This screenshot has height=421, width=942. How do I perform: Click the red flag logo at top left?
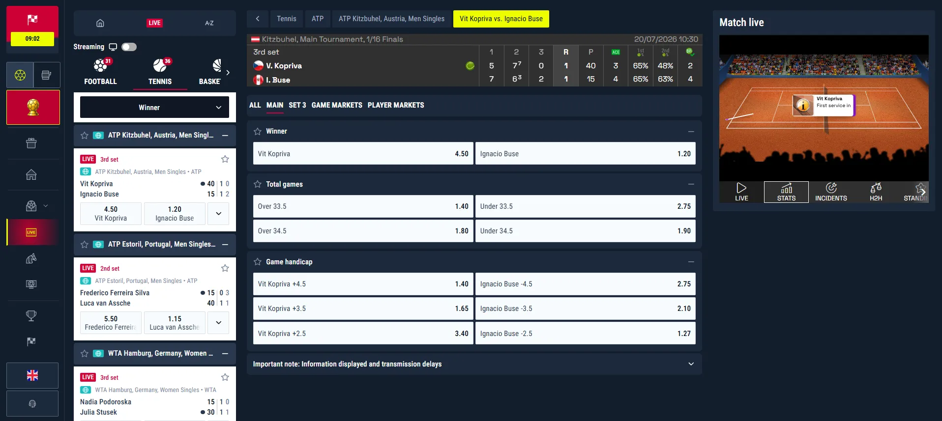[32, 20]
